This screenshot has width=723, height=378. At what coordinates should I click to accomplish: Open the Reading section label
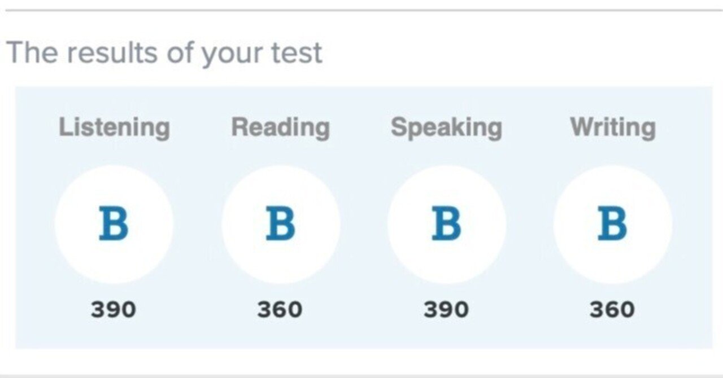tap(280, 127)
